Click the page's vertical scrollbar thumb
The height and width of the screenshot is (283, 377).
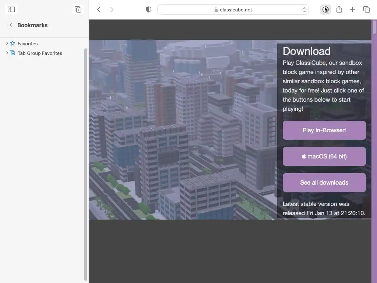pyautogui.click(x=374, y=27)
